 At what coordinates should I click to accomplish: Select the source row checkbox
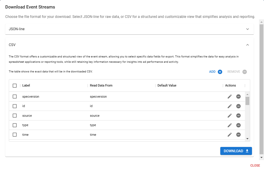tap(15, 116)
